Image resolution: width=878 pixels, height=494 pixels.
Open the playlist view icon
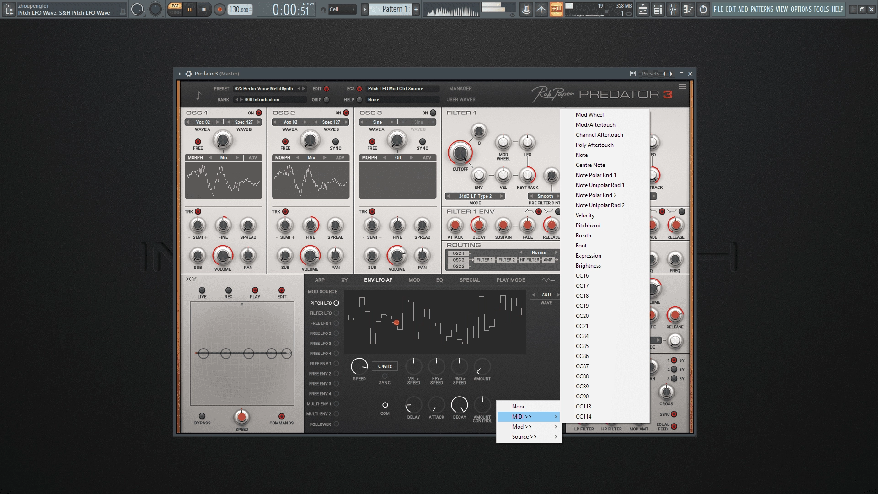(x=643, y=9)
